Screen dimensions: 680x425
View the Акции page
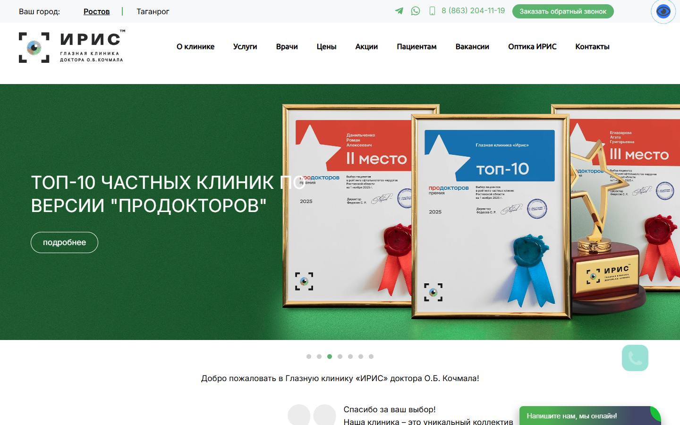click(x=366, y=47)
